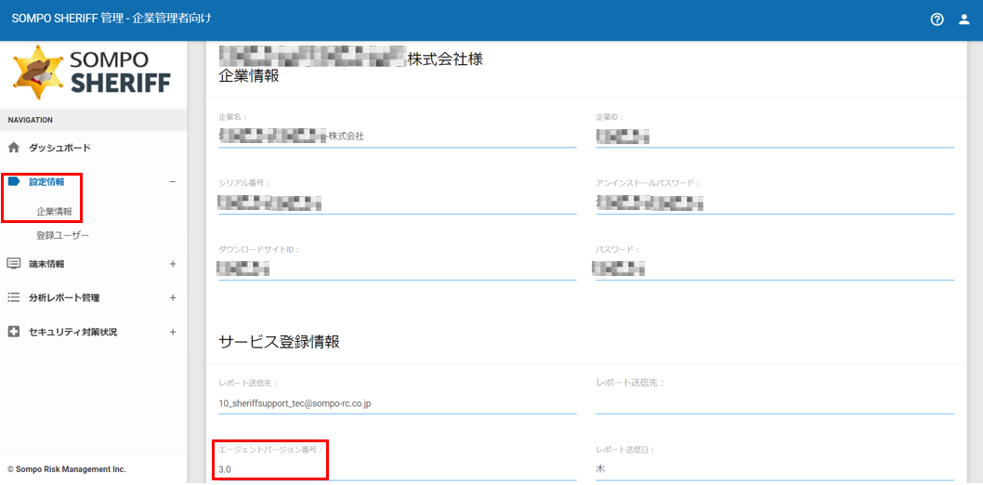Select セキュリティ対策状況 in the navigation
This screenshot has width=983, height=485.
(x=72, y=332)
